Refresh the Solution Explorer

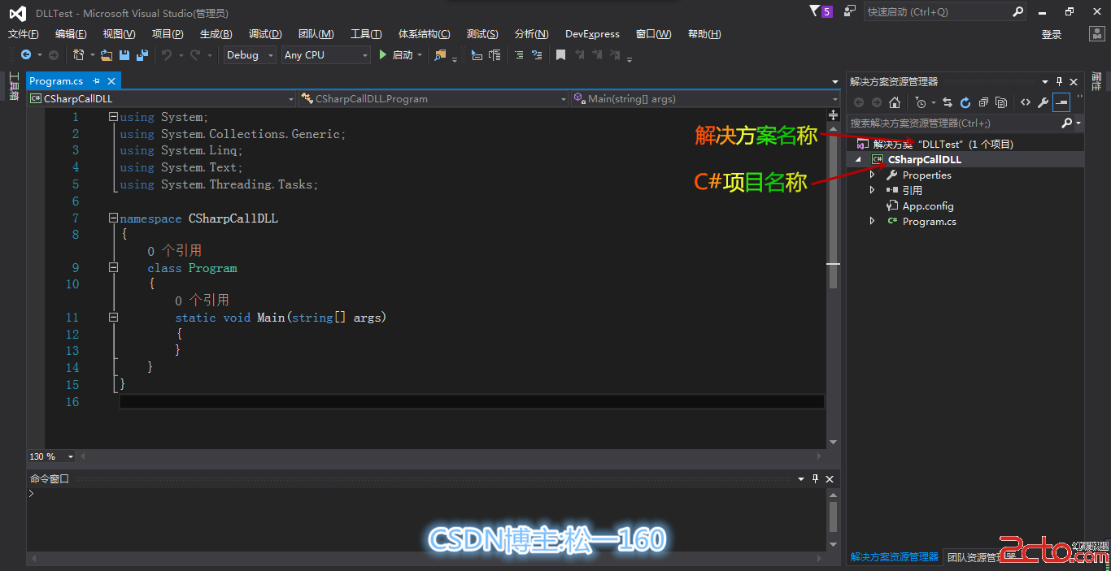click(x=965, y=102)
